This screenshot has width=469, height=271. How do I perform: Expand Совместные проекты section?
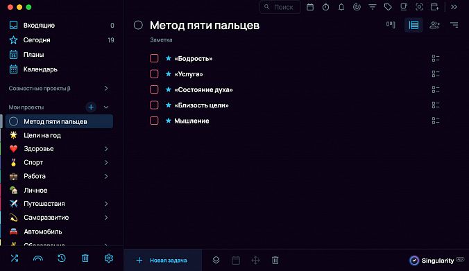(106, 89)
